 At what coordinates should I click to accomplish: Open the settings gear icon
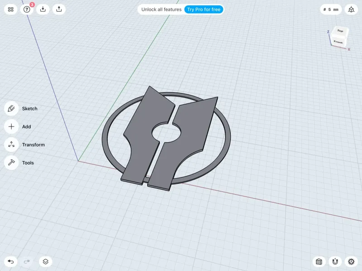351,262
